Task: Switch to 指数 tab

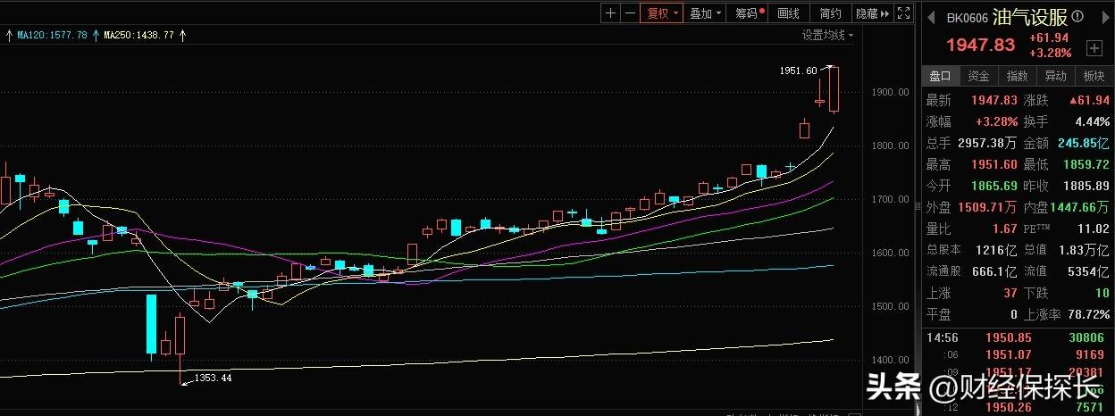Action: (1017, 77)
